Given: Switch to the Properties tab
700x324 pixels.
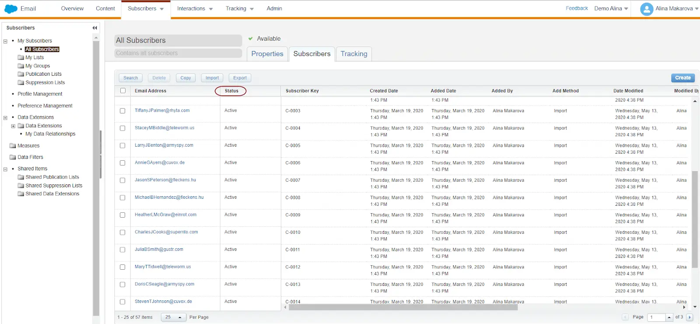Looking at the screenshot, I should pos(267,54).
